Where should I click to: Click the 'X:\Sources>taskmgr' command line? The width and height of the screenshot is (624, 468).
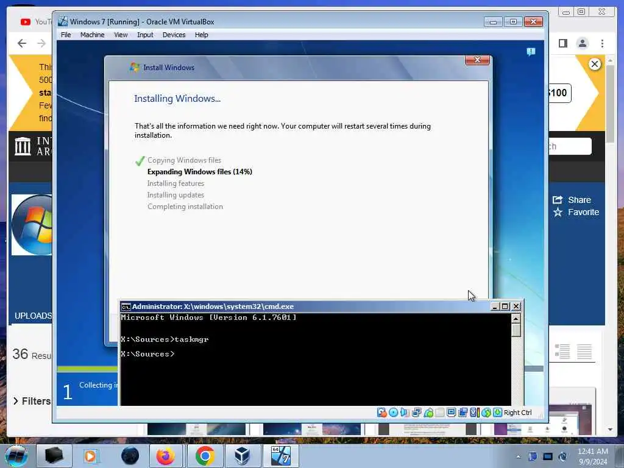point(165,339)
